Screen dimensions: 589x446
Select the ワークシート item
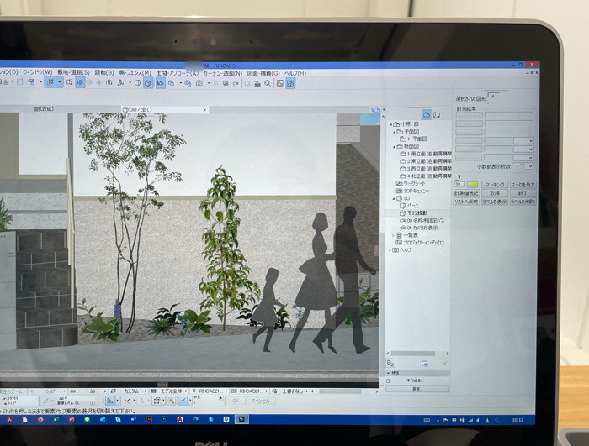pos(411,183)
